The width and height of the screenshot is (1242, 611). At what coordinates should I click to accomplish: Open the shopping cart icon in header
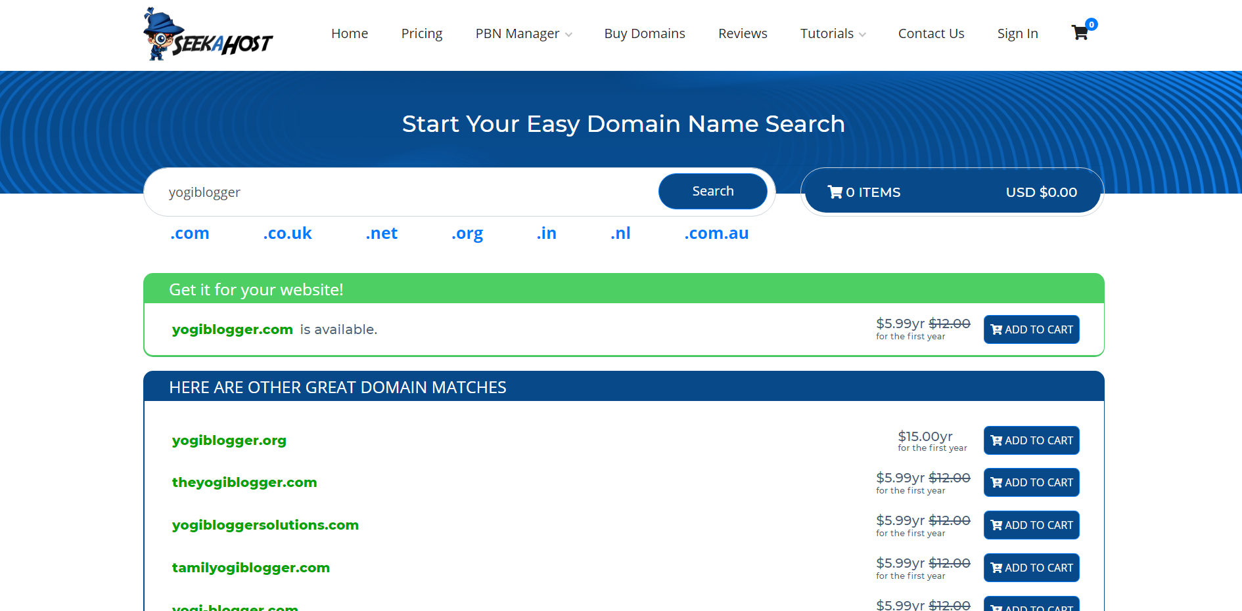1079,33
